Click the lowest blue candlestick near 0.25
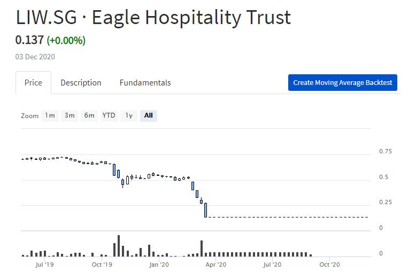 point(205,210)
